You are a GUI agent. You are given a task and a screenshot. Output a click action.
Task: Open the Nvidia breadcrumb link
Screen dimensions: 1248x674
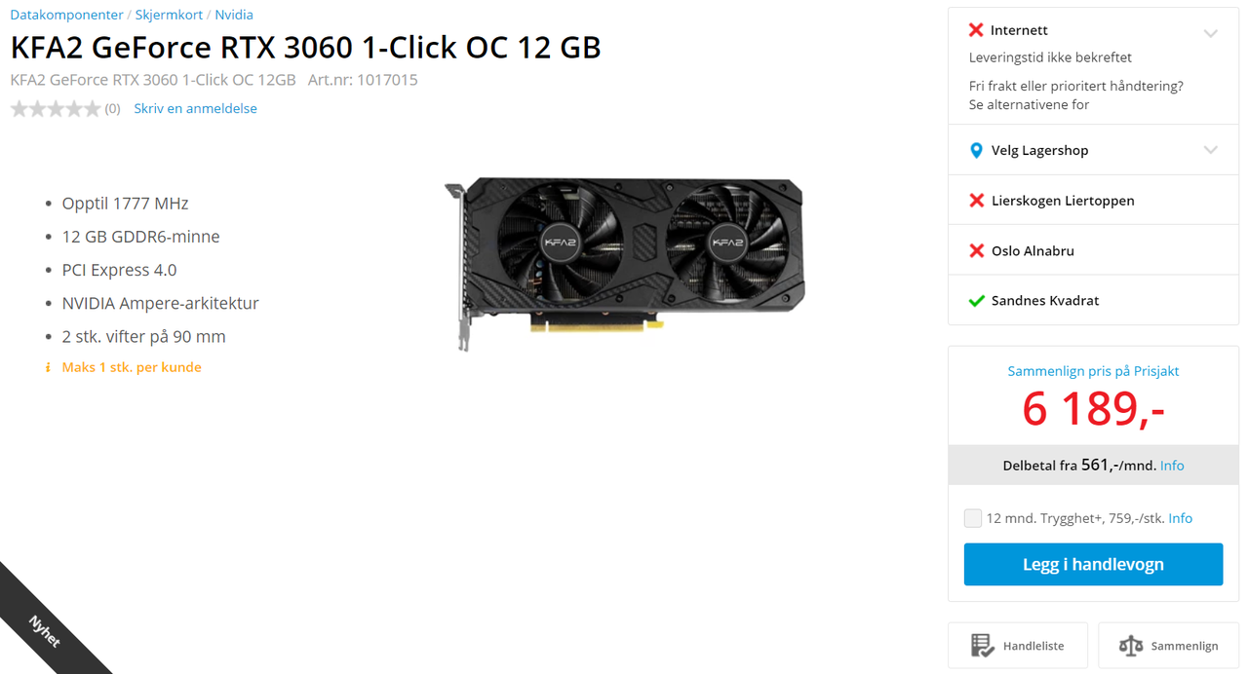pos(234,15)
